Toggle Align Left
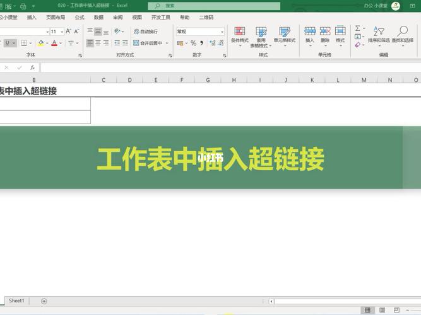 [x=90, y=43]
